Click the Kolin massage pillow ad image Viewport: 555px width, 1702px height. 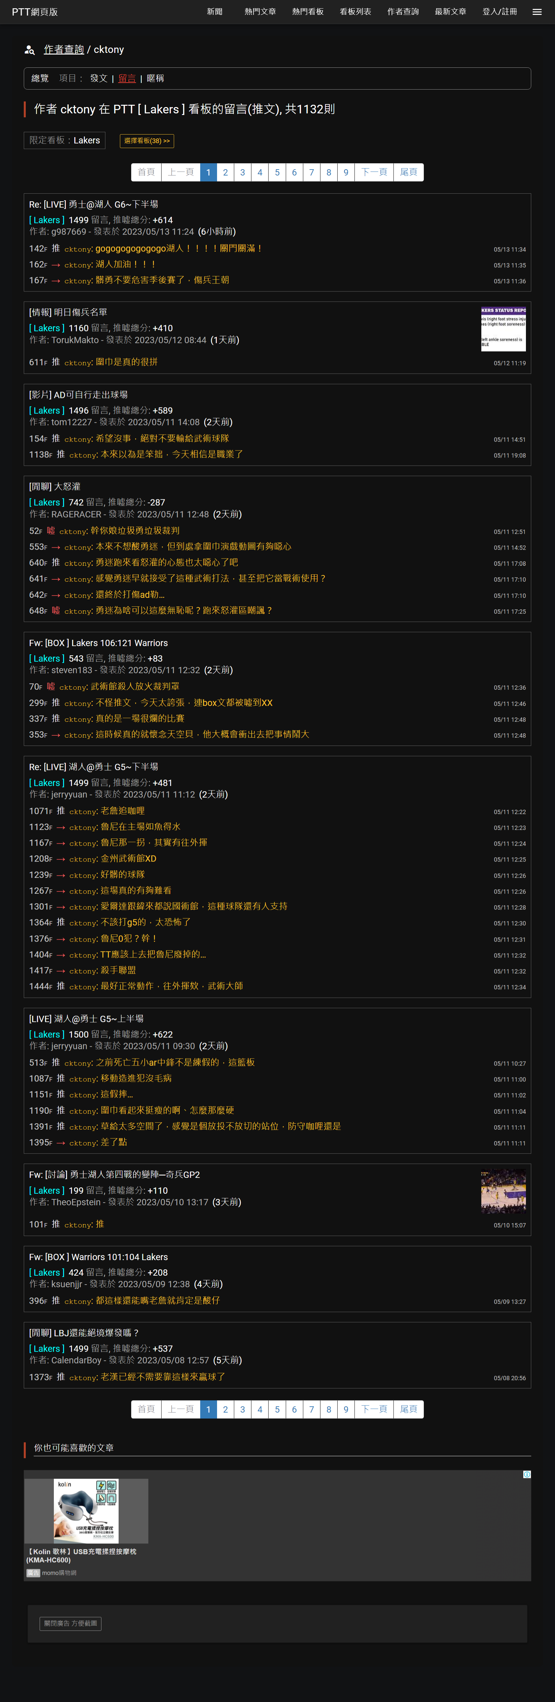tap(86, 1511)
